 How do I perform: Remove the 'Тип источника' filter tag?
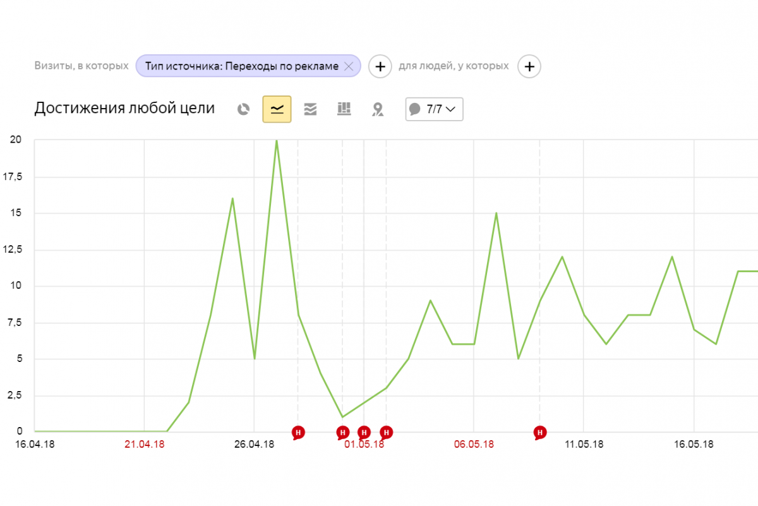(349, 66)
